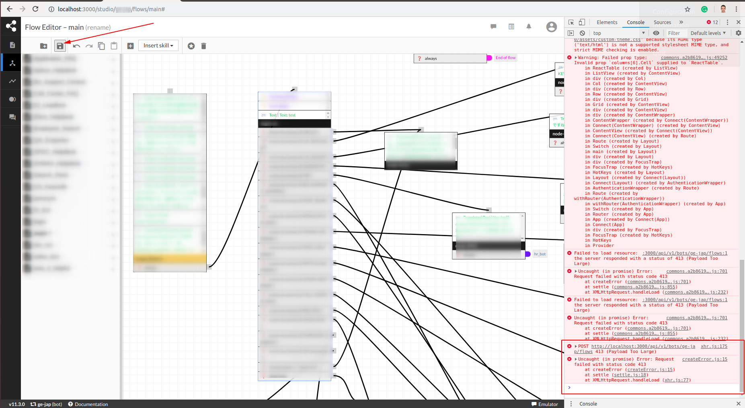
Task: Clear the console with the no-symbol icon
Action: click(x=583, y=33)
